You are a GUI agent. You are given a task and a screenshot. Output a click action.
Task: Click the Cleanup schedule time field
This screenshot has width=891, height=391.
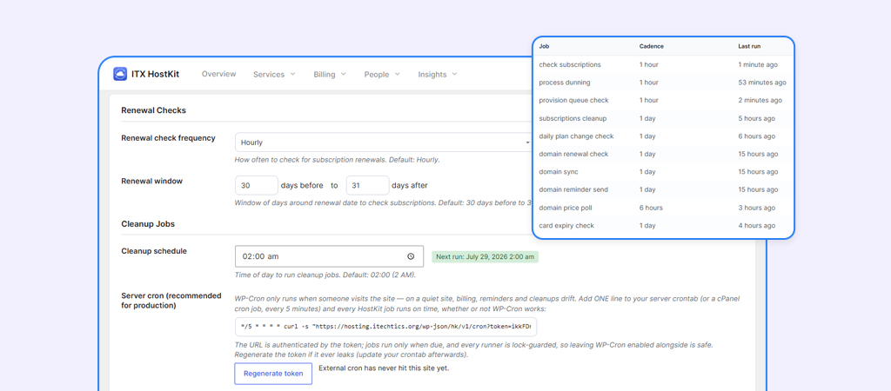pos(329,256)
